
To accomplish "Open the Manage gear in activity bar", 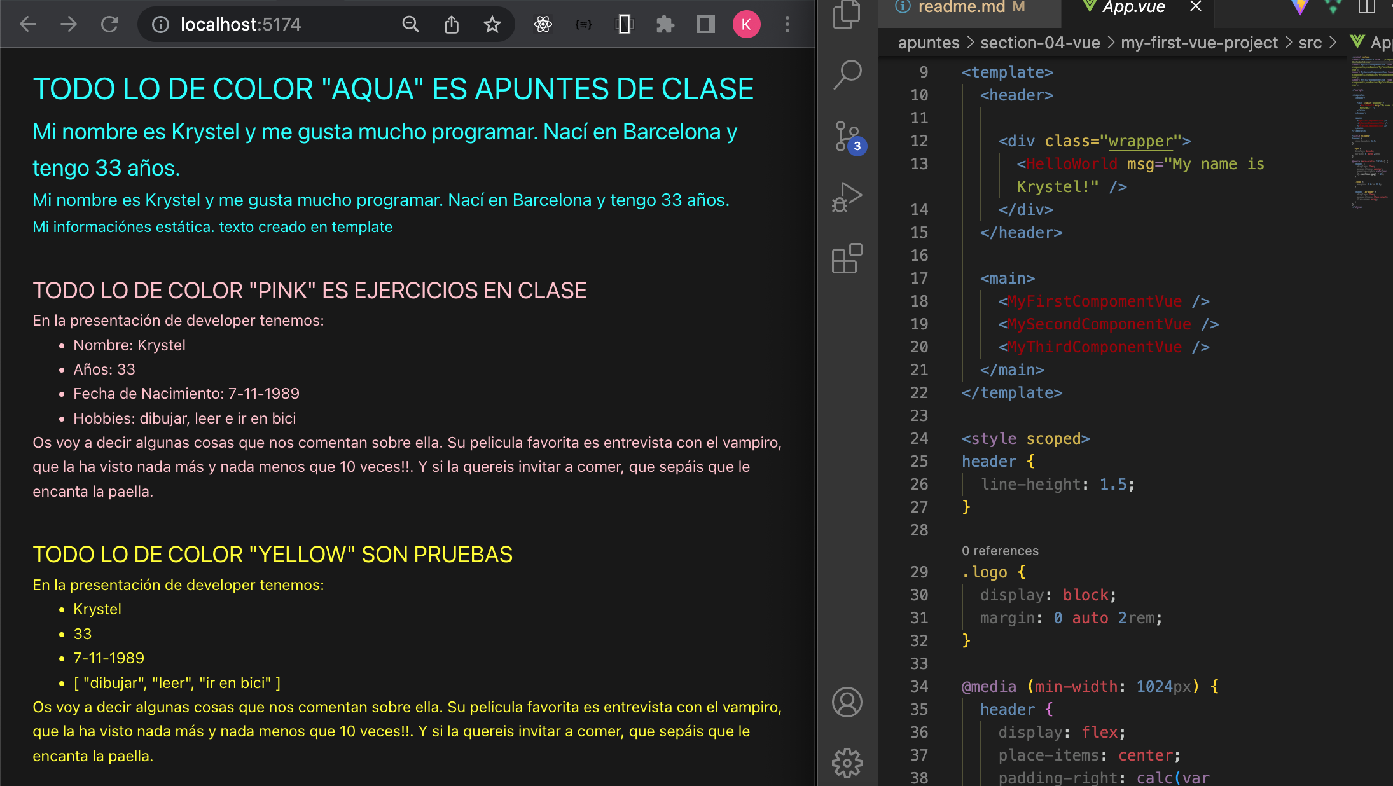I will click(x=847, y=762).
